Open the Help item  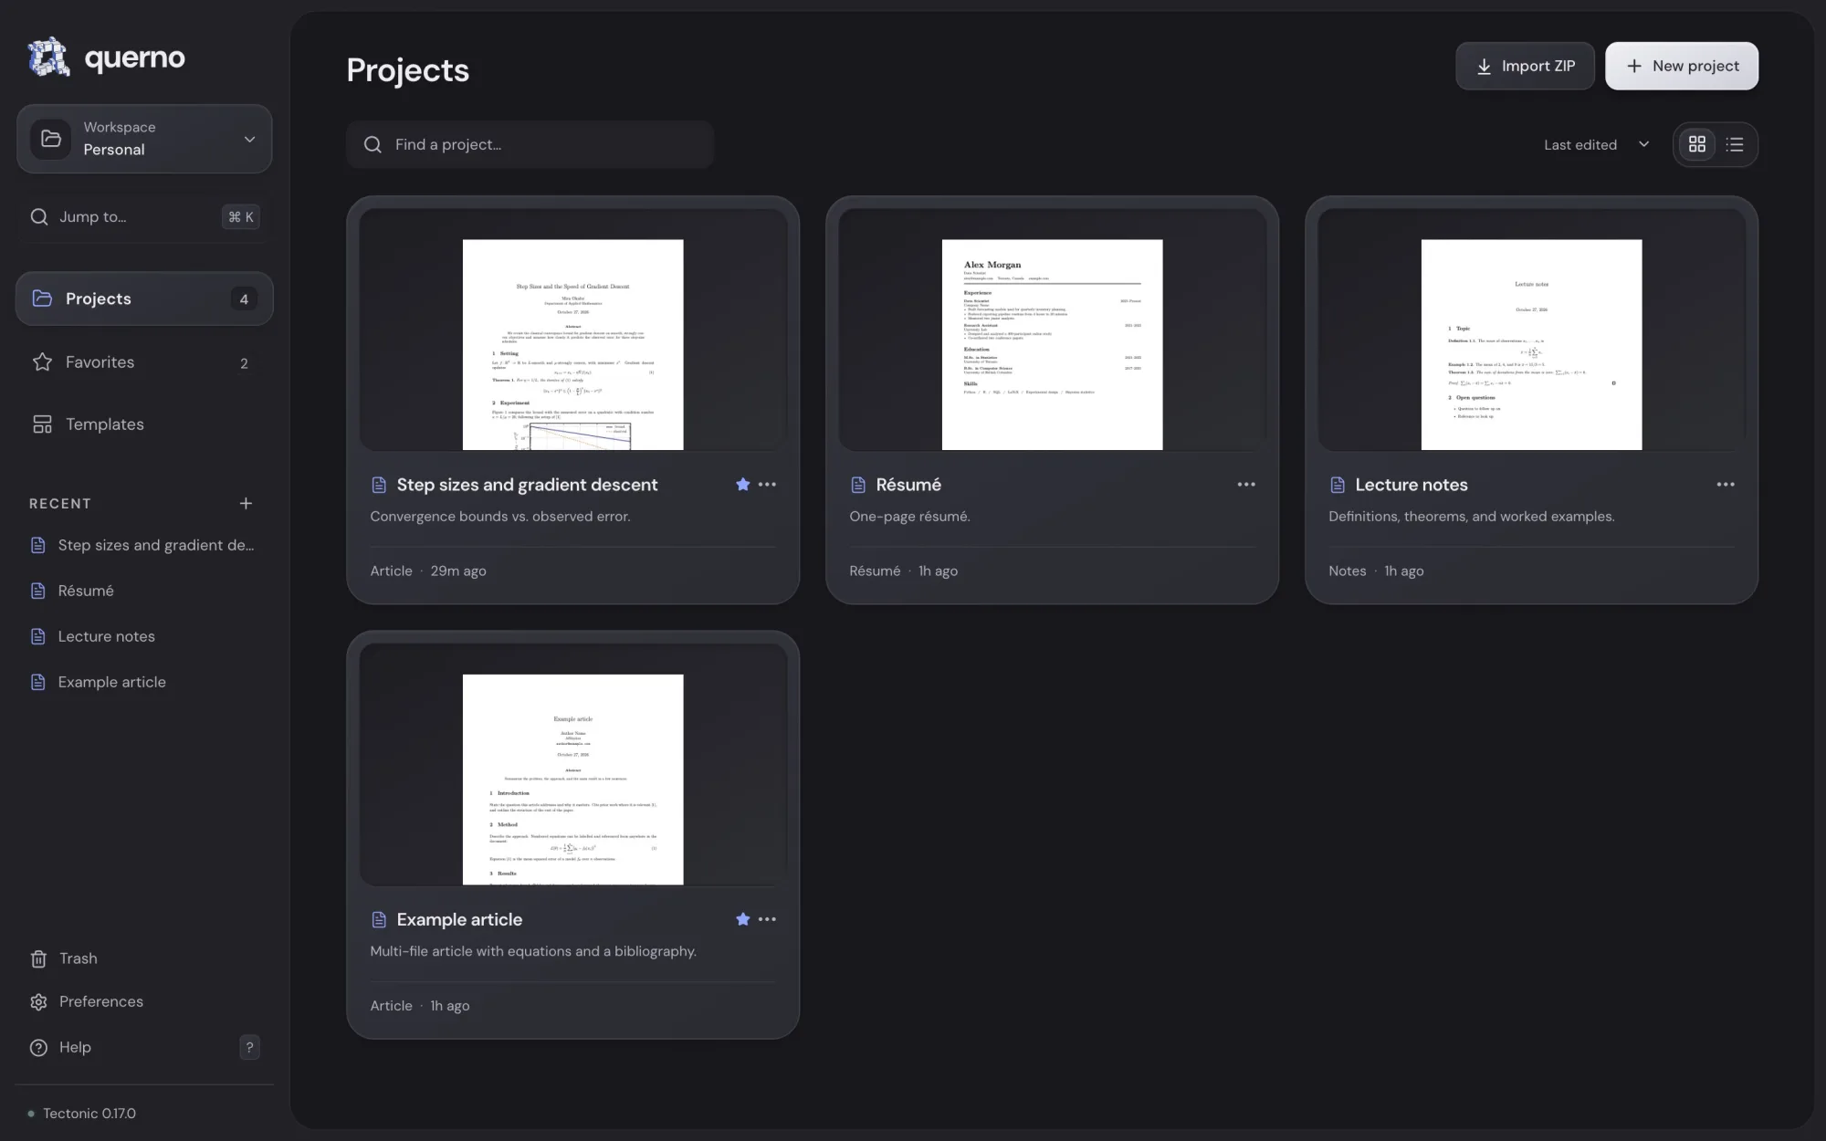[144, 1047]
